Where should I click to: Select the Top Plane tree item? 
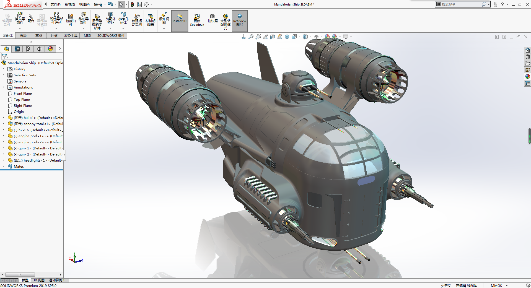point(22,99)
